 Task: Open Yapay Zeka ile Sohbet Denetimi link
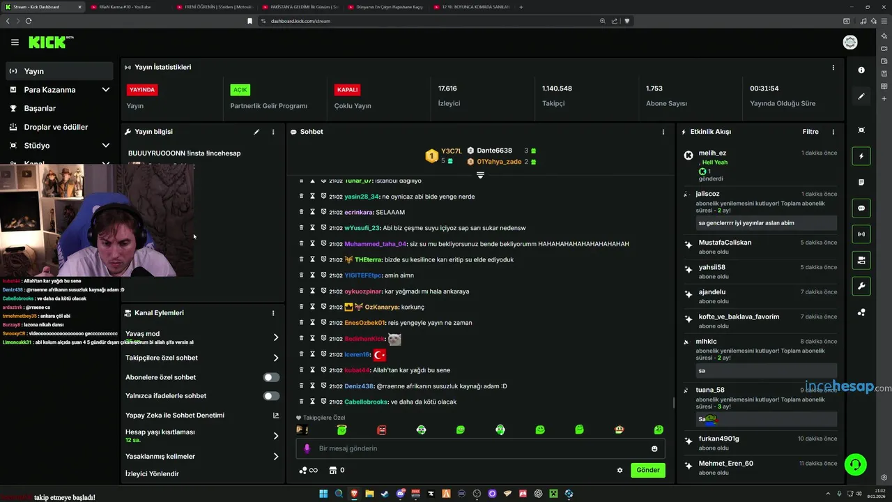[x=201, y=416]
